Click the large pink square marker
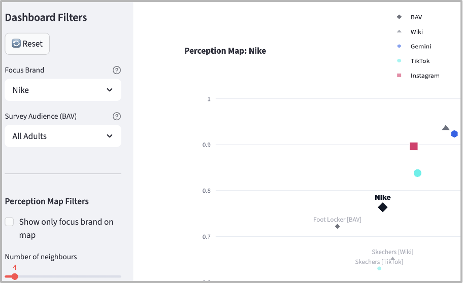Screen dimensions: 463x283 [x=414, y=147]
